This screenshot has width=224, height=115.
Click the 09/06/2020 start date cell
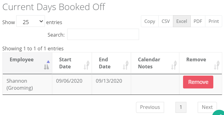(72, 84)
